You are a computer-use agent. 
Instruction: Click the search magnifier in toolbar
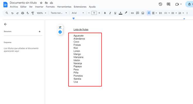tap(7, 13)
